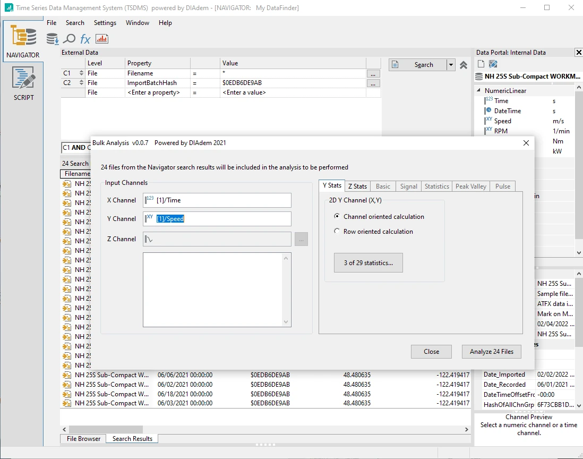Switch to the SCRIPT panel
This screenshot has height=459, width=583.
[x=23, y=83]
